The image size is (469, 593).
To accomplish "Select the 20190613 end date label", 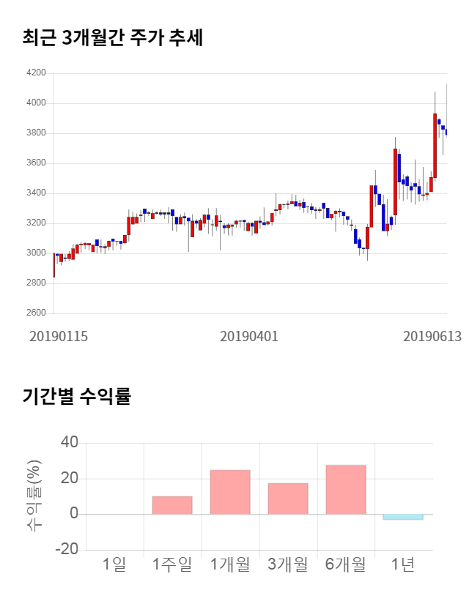I will click(x=432, y=336).
